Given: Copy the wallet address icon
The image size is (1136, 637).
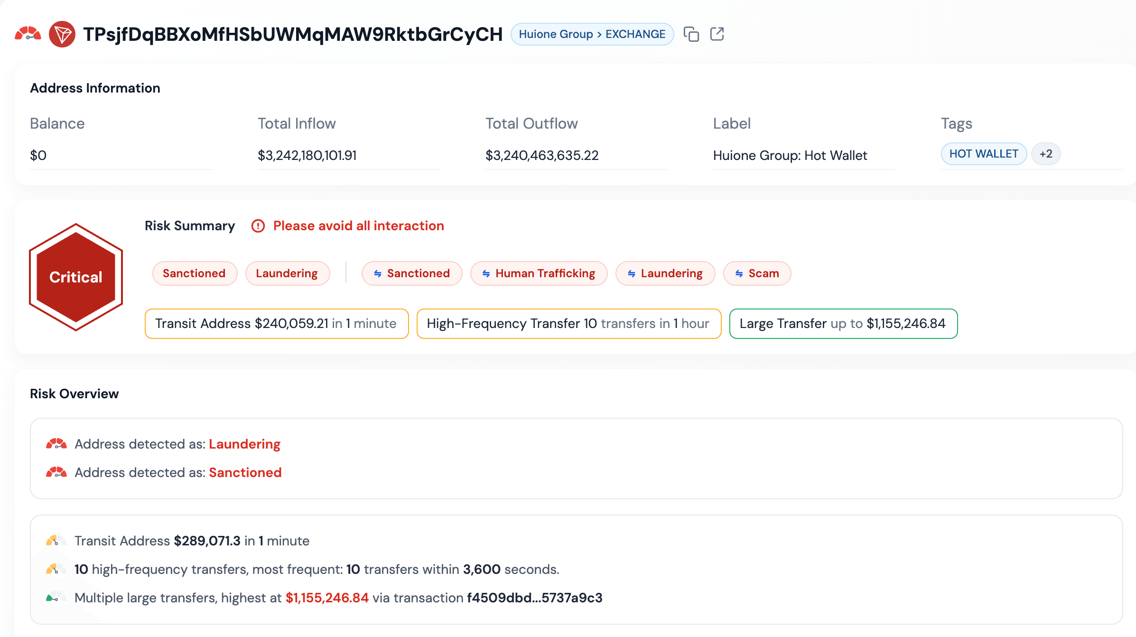Looking at the screenshot, I should [x=691, y=34].
